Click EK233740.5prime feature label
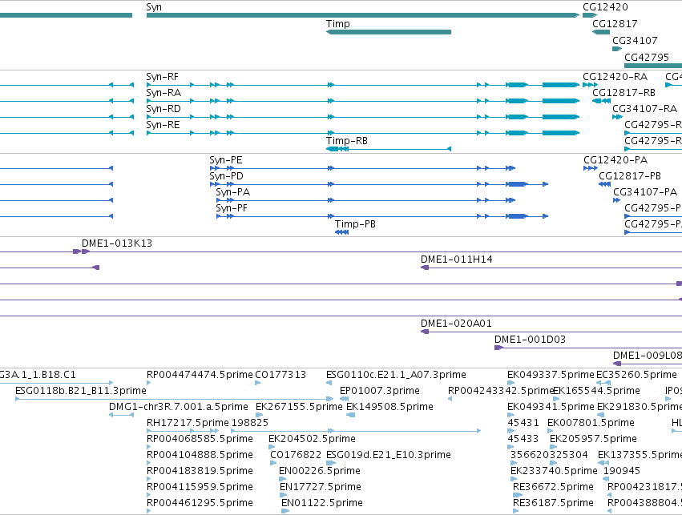Image resolution: width=682 pixels, height=515 pixels. (554, 471)
